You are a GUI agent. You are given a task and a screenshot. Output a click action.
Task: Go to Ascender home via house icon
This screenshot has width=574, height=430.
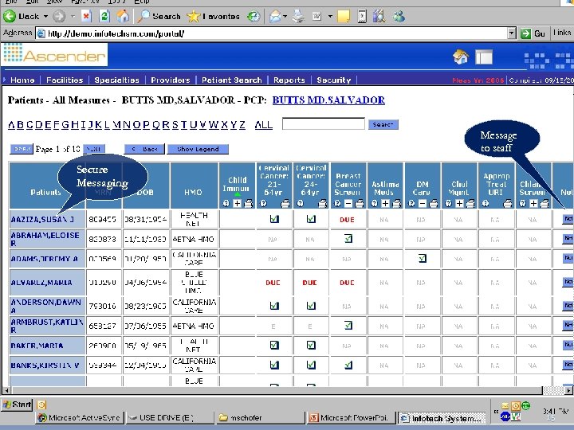(460, 57)
